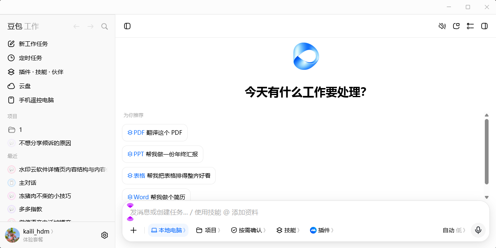Click the recommendations vertical scrollbar

pyautogui.click(x=486, y=152)
